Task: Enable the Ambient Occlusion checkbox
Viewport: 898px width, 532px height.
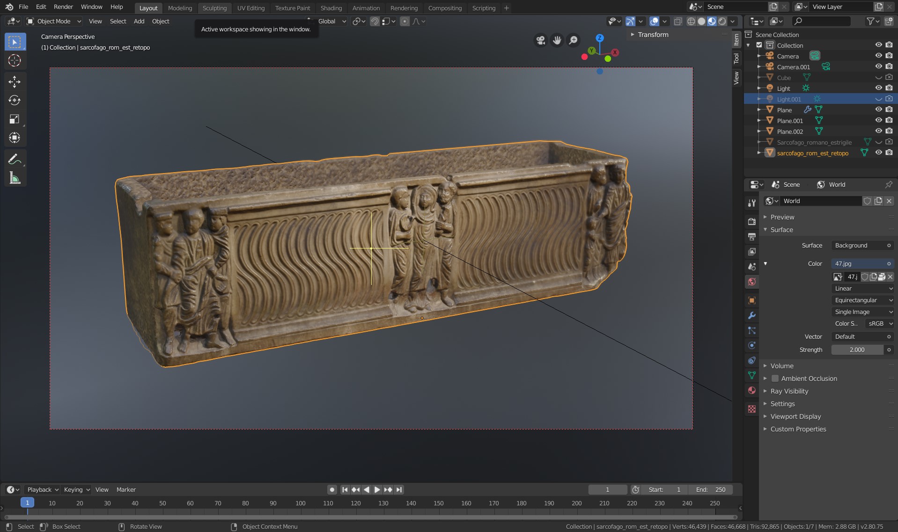Action: (775, 379)
